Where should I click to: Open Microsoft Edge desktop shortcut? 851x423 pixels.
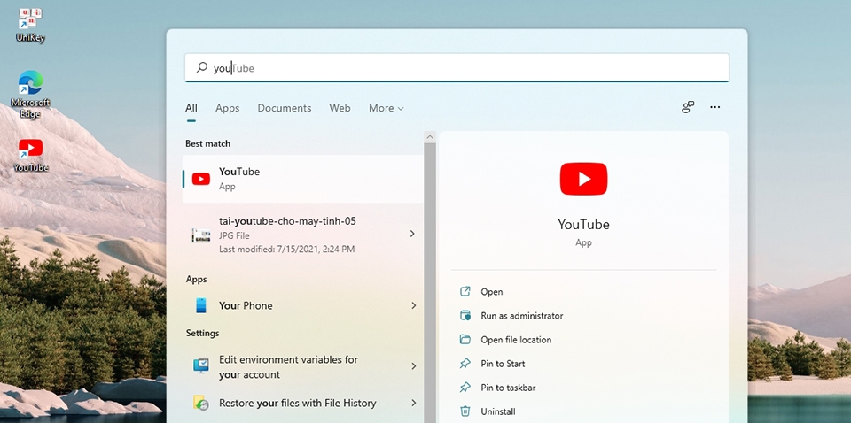coord(30,94)
